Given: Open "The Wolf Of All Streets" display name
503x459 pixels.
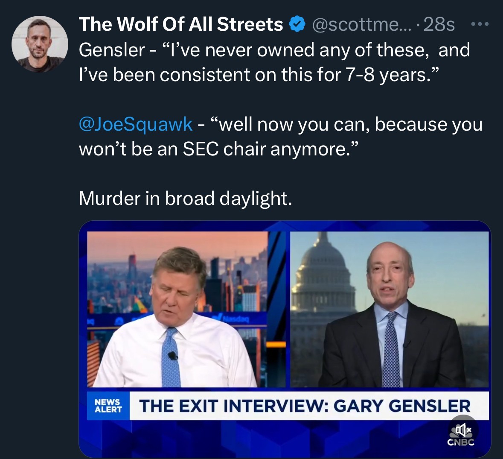Looking at the screenshot, I should (181, 24).
